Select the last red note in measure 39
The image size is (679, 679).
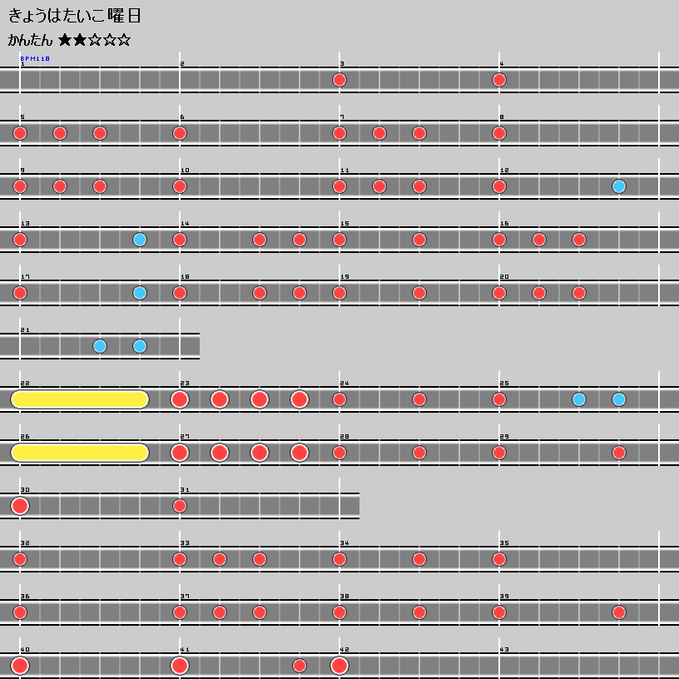619,612
